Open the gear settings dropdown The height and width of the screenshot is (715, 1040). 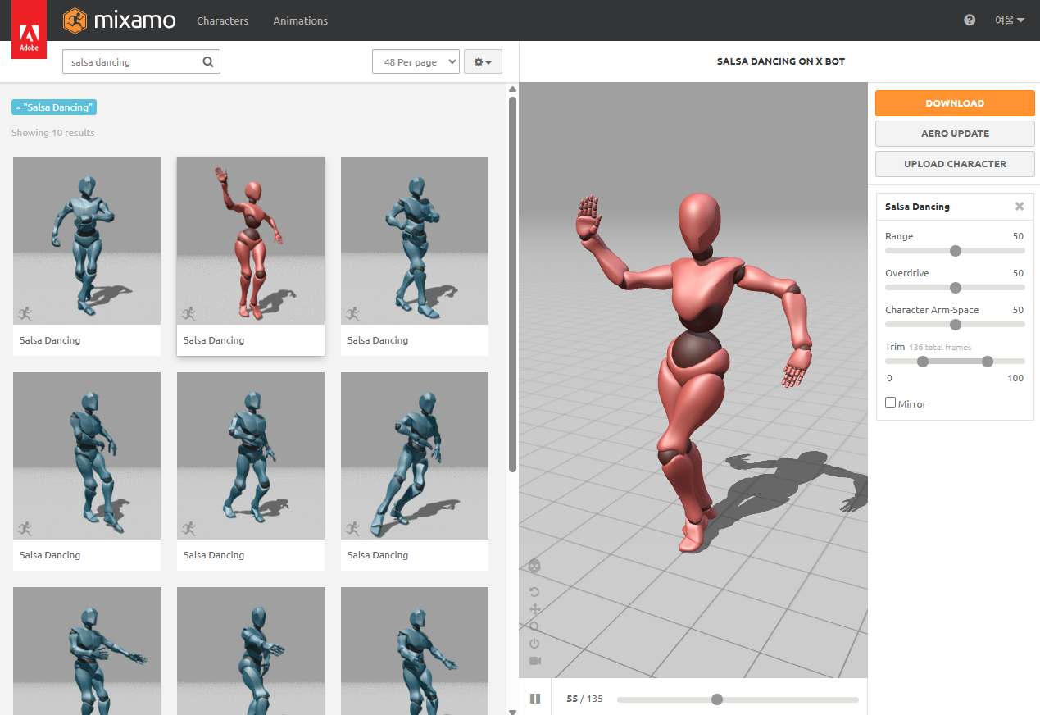tap(483, 61)
